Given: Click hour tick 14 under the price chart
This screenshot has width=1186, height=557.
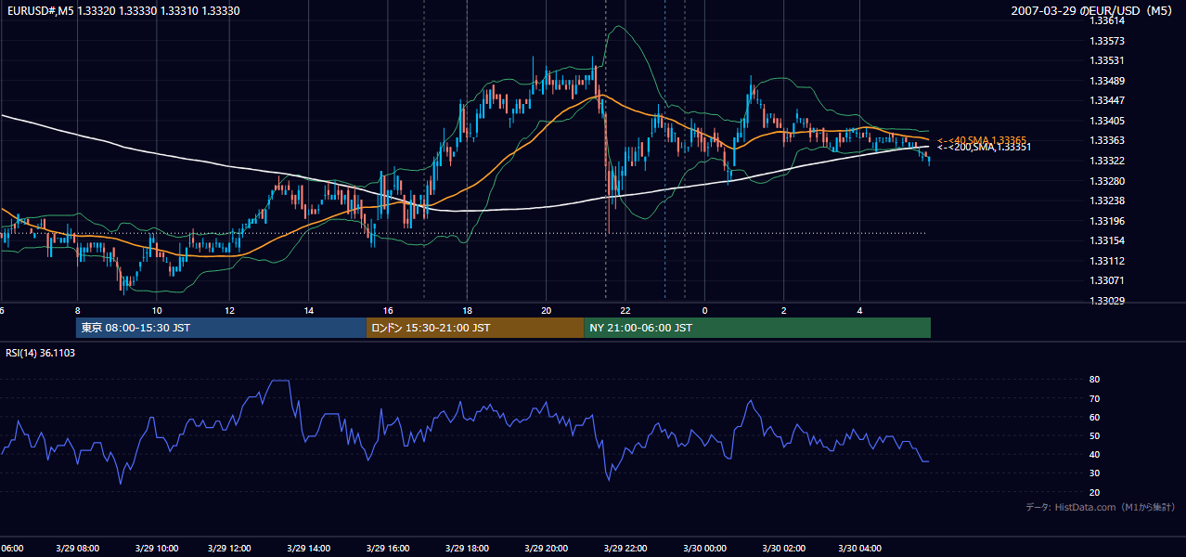Looking at the screenshot, I should pos(309,310).
